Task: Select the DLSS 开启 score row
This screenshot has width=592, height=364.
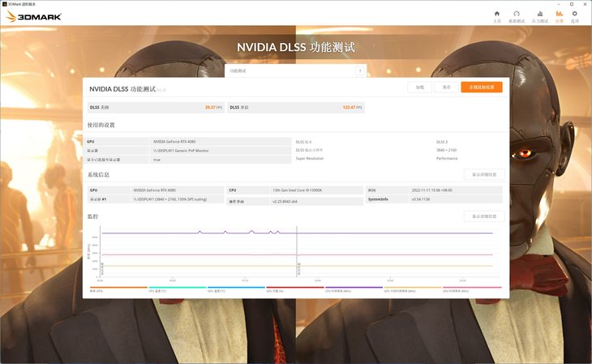Action: (x=296, y=108)
